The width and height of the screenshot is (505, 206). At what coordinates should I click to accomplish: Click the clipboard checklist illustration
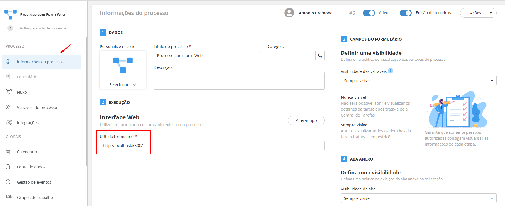point(457,109)
